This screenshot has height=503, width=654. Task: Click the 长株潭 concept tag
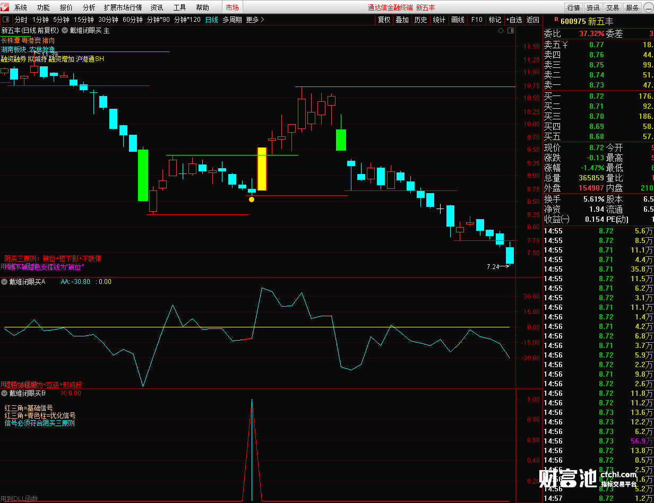click(11, 40)
